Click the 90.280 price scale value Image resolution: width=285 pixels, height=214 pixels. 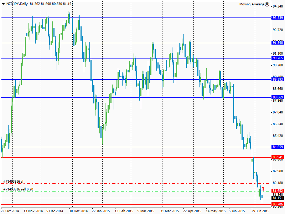point(278,65)
